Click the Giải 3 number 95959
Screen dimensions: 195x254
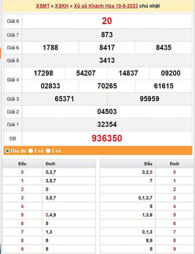tap(149, 99)
